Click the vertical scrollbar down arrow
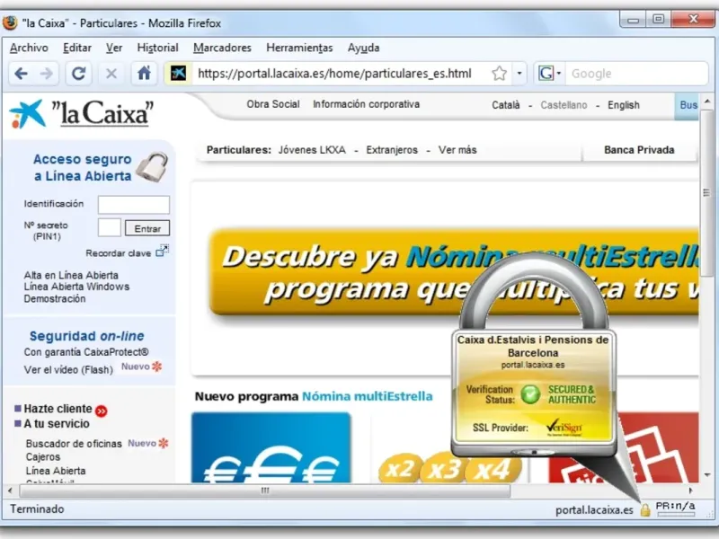Image resolution: width=719 pixels, height=539 pixels. [x=706, y=475]
